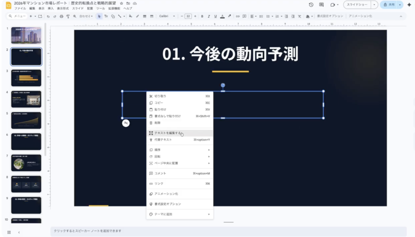Open version history clock icon
415x237 pixels.
click(311, 5)
